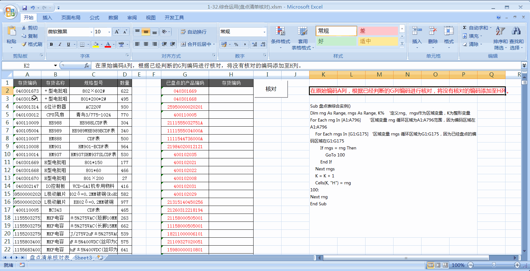Image resolution: width=530 pixels, height=271 pixels.
Task: Open the 页面布局 ribbon tab
Action: (71, 18)
